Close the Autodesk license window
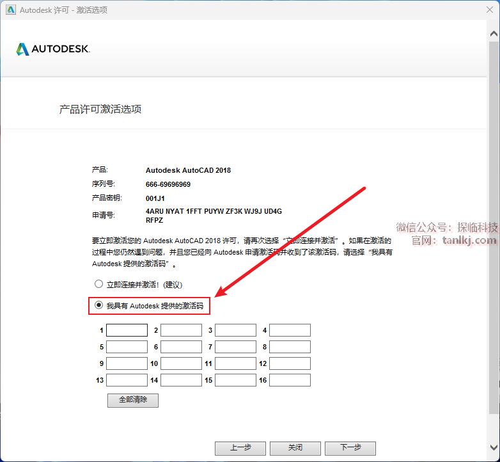Viewport: 500px width, 462px height. tap(490, 10)
